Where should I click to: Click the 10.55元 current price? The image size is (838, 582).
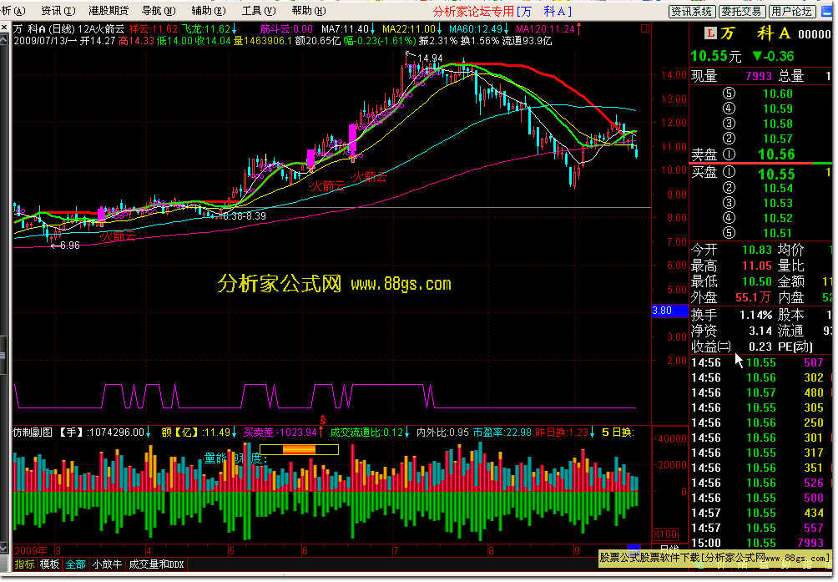pos(715,56)
